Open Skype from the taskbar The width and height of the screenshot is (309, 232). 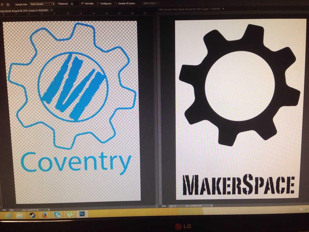pos(57,215)
